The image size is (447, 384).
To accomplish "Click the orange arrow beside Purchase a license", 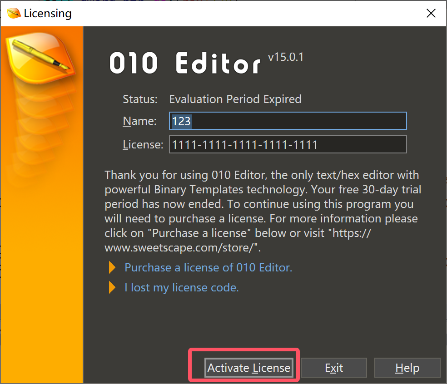I will (112, 267).
